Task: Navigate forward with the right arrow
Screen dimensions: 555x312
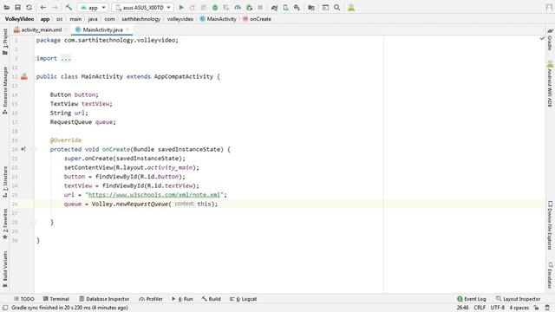Action: 55,8
